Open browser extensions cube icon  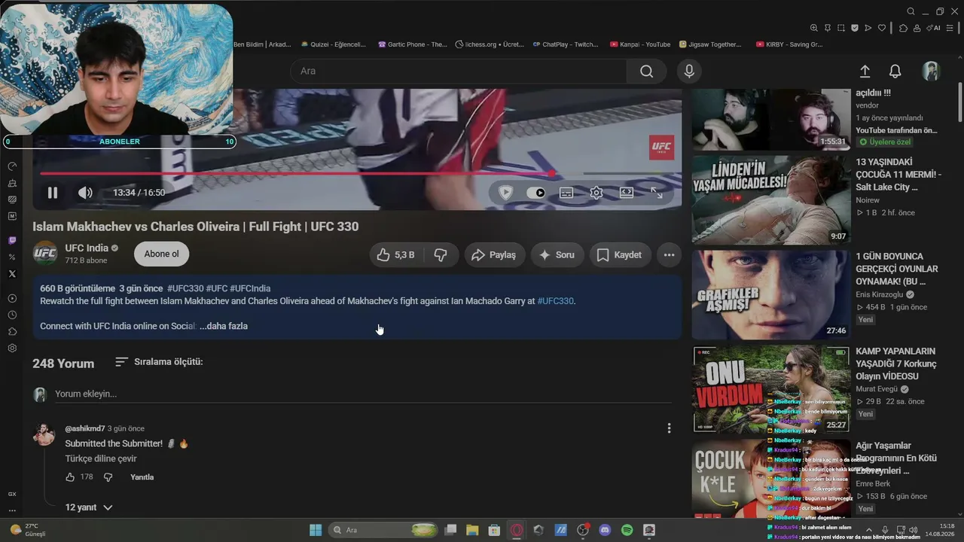(x=904, y=28)
